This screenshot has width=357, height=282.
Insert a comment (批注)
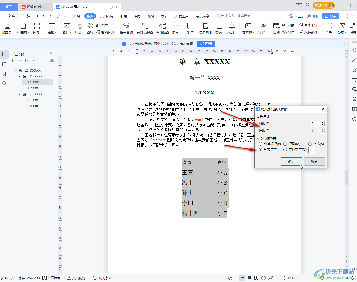click(190, 28)
